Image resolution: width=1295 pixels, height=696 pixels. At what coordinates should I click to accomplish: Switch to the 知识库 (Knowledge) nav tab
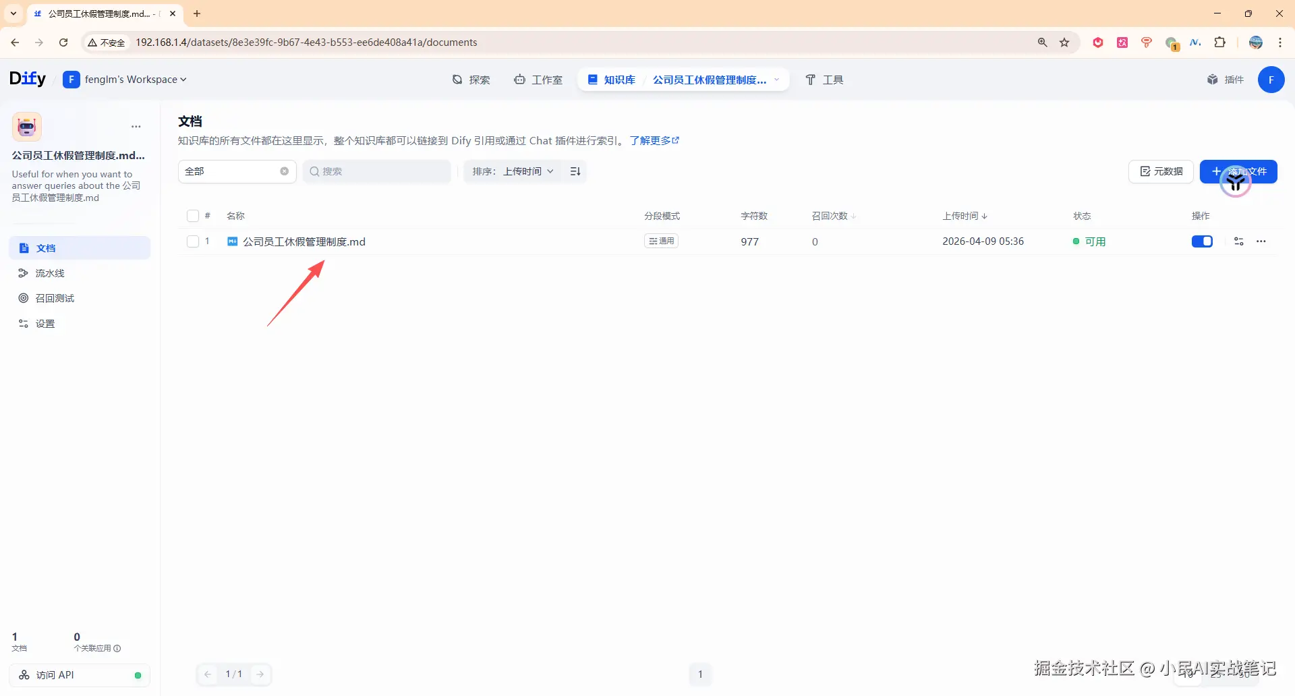pos(611,80)
